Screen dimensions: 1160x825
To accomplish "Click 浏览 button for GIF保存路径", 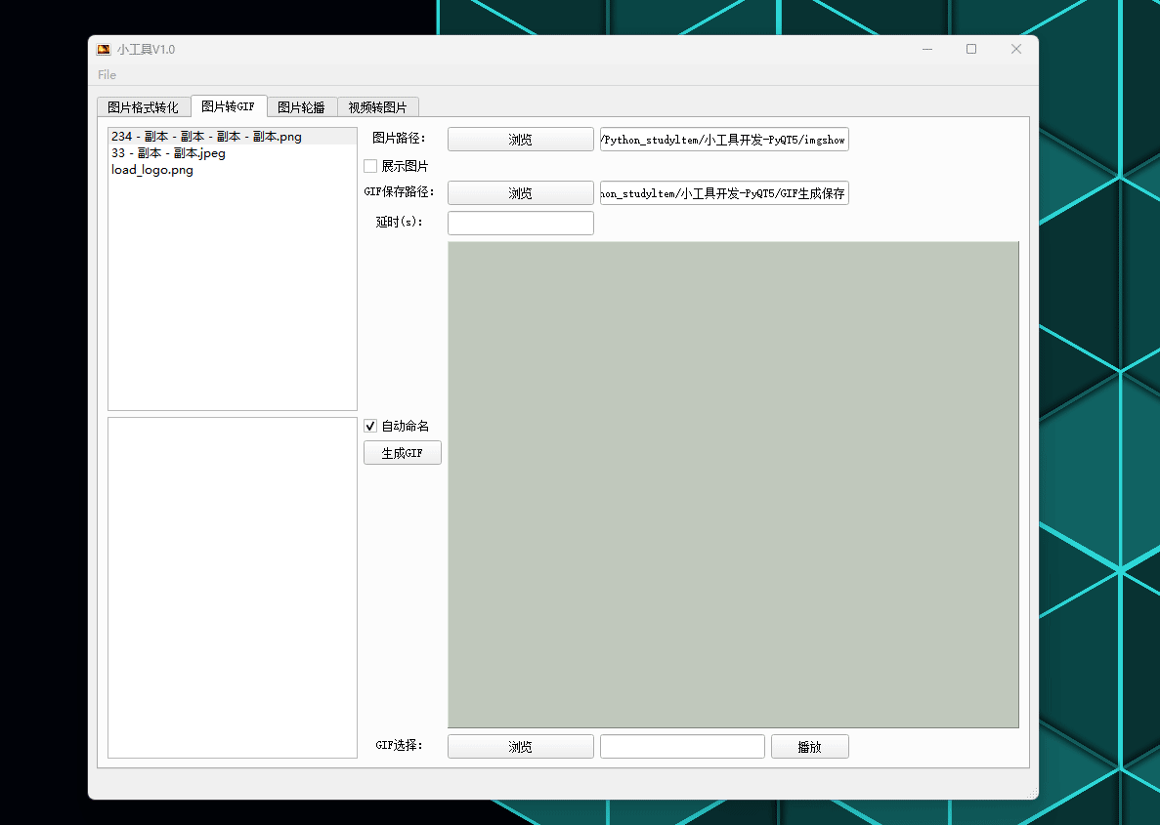I will point(521,193).
